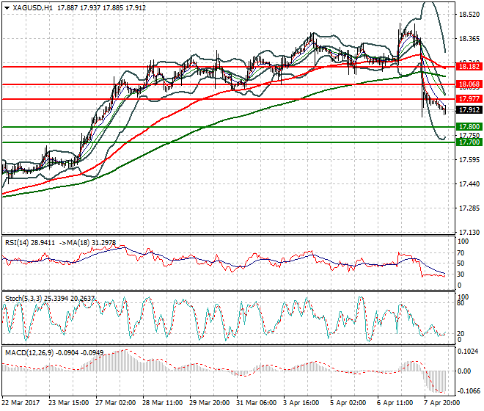Select the 31 Mar 06:00 time label
The width and height of the screenshot is (484, 411).
pyautogui.click(x=257, y=403)
